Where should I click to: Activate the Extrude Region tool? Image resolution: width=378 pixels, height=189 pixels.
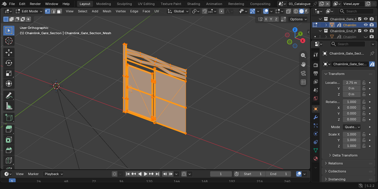9,129
